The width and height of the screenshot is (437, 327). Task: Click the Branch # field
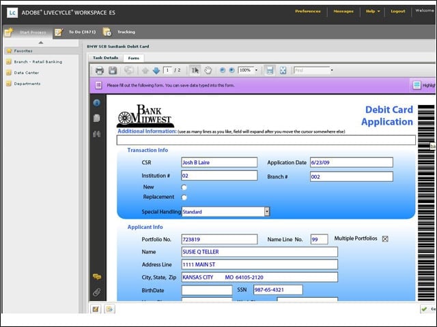click(352, 176)
